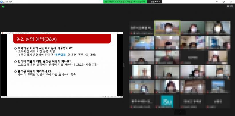The width and height of the screenshot is (235, 116).
Task: Minimize the Zoom meeting window
Action: click(x=216, y=2)
